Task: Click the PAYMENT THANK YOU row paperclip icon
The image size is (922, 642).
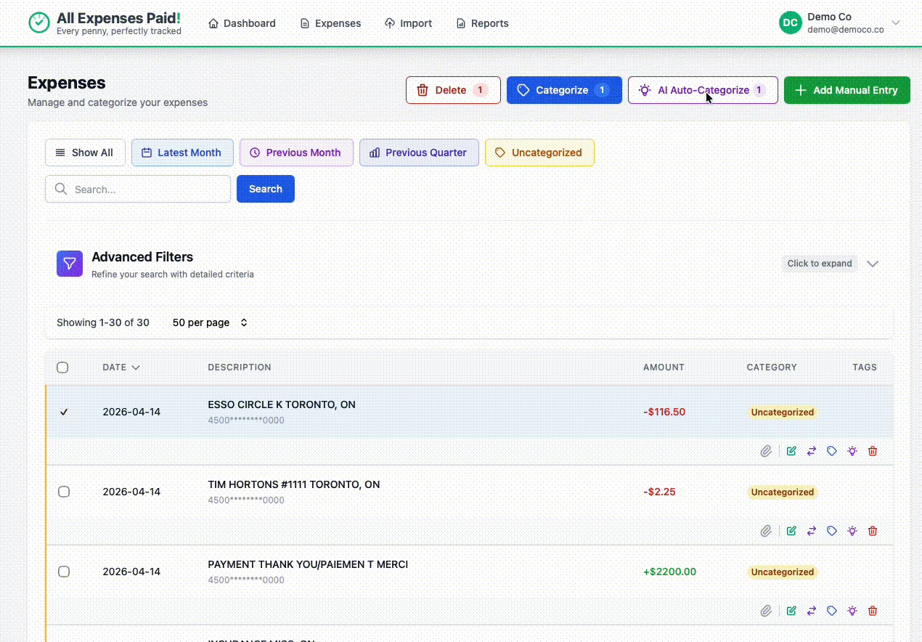Action: [766, 611]
